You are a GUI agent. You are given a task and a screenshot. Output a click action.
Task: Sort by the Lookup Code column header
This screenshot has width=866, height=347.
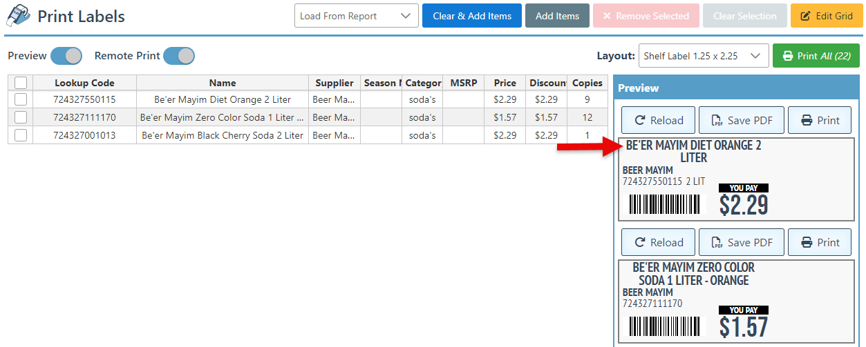[84, 83]
